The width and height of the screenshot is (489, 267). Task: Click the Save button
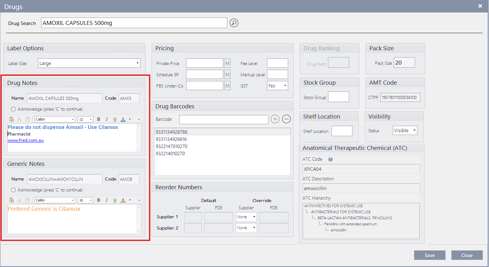[x=429, y=255]
